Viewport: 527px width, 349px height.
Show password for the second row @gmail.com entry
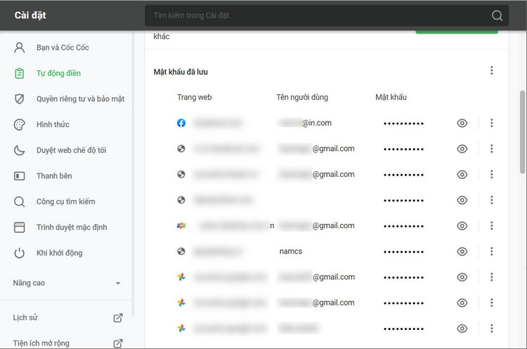(462, 149)
